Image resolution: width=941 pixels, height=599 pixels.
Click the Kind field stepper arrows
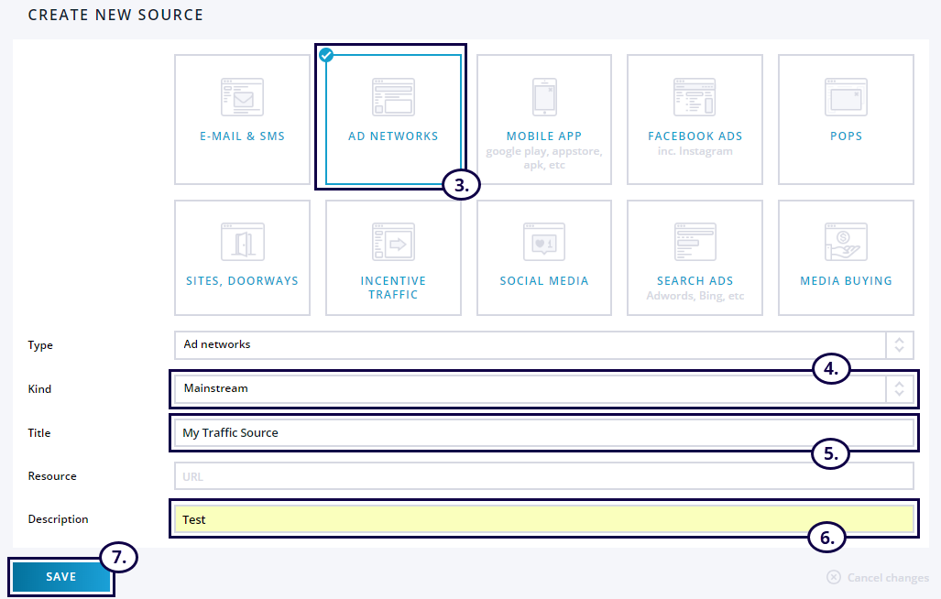click(x=899, y=388)
